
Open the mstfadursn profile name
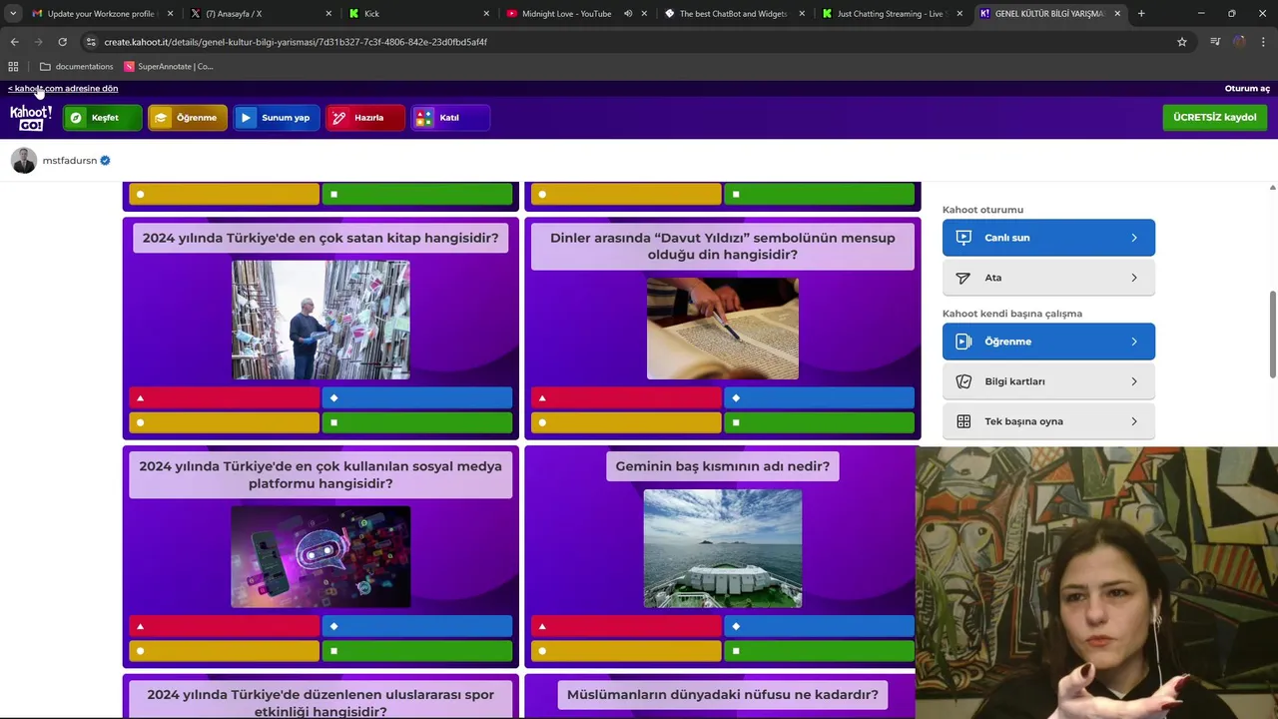pos(70,161)
